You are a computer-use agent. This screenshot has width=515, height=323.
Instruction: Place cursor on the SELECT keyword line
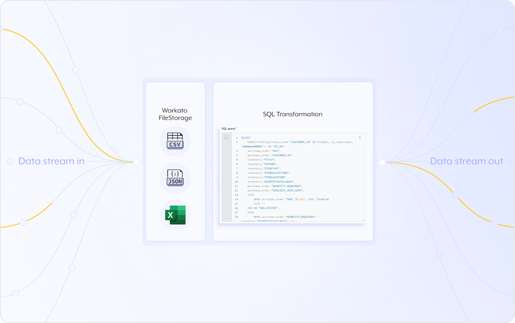(x=246, y=138)
